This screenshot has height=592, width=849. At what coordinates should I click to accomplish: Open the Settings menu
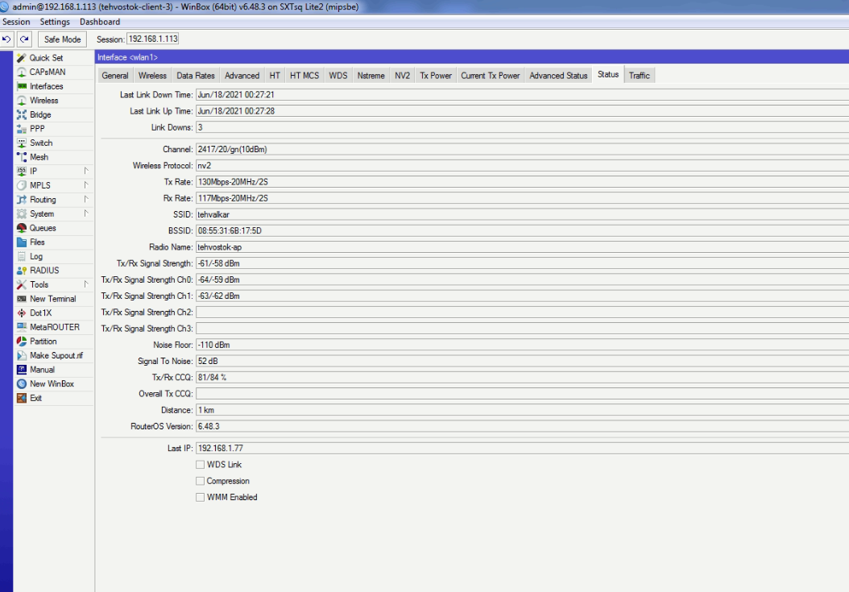click(x=55, y=22)
